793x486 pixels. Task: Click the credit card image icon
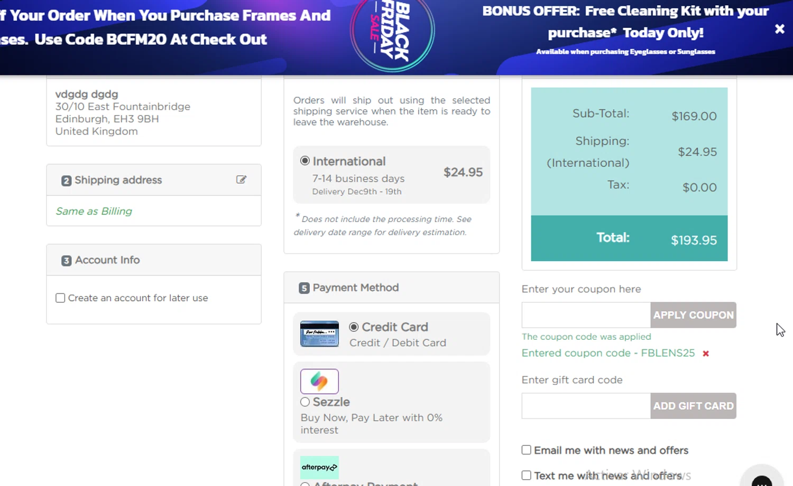tap(319, 333)
